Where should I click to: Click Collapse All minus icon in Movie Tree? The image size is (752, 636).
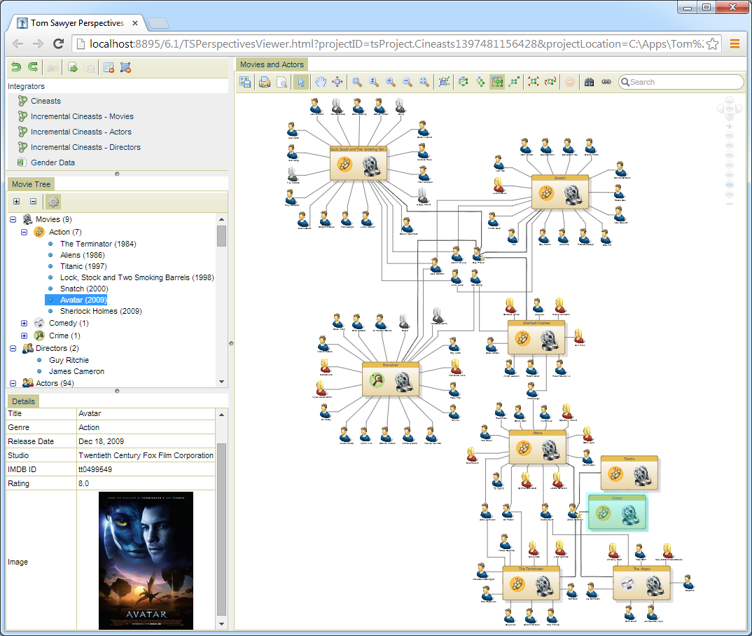(33, 202)
